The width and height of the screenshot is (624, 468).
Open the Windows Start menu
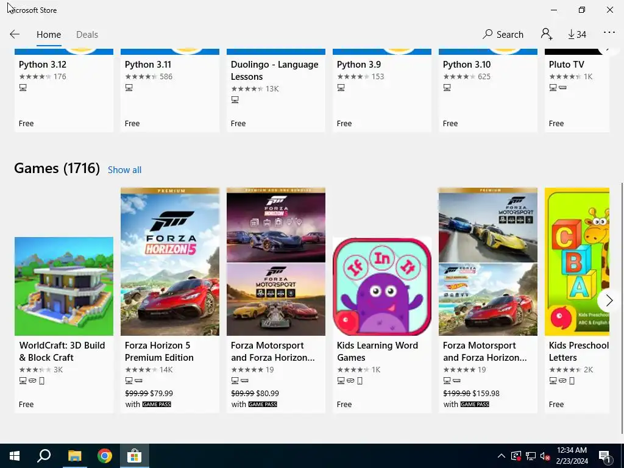[15, 456]
